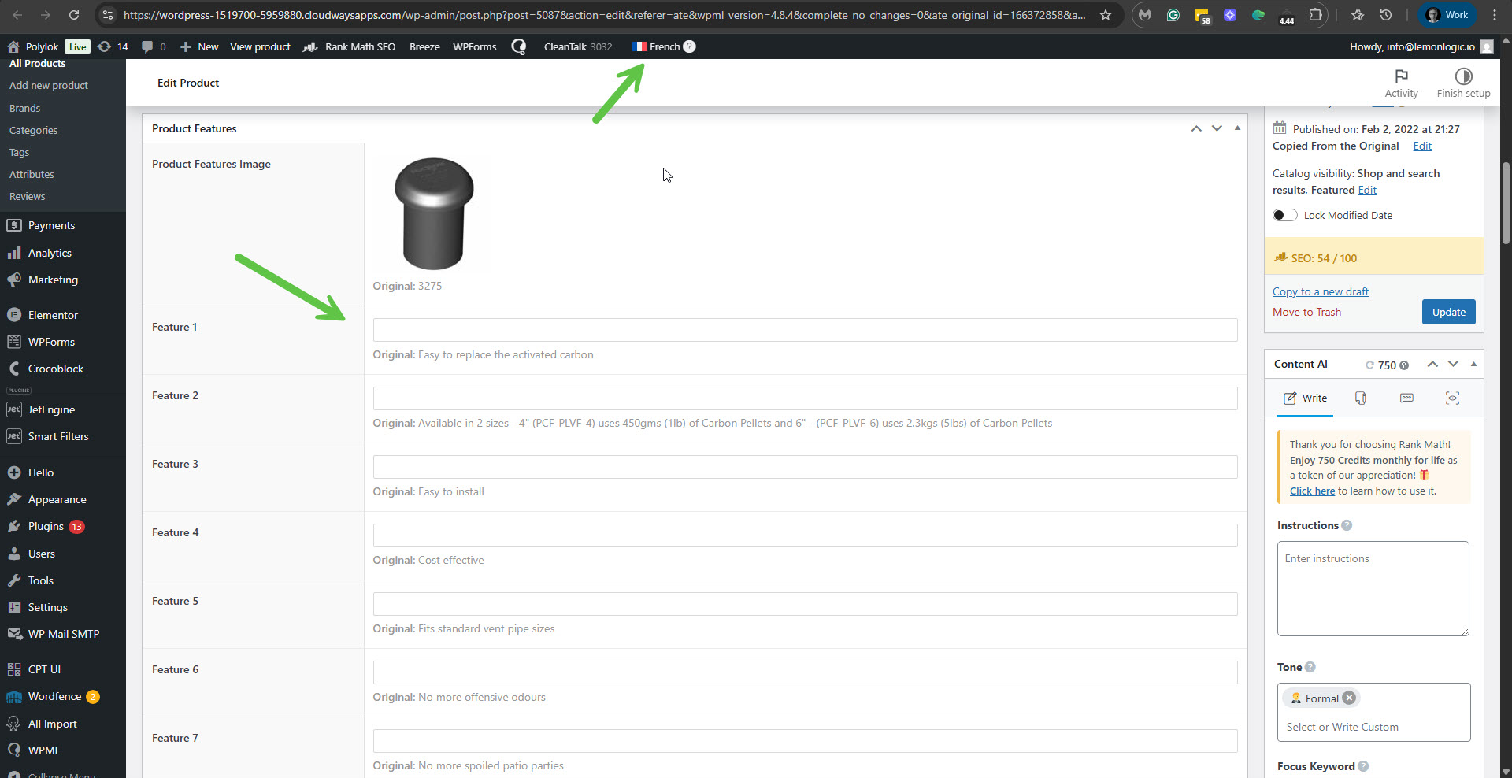Bookmark this page with the star icon
The image size is (1512, 778).
tap(1106, 15)
